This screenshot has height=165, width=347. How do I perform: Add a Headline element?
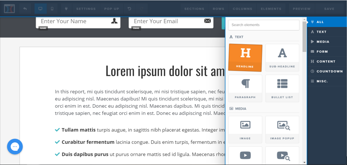(x=245, y=58)
